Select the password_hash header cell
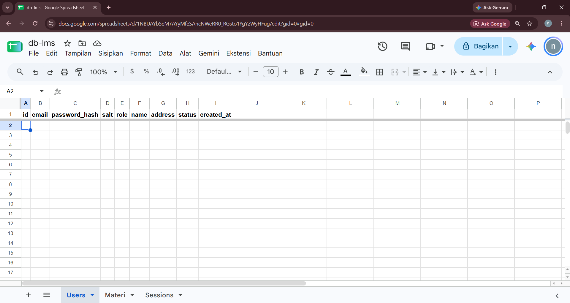This screenshot has height=303, width=570. point(75,114)
